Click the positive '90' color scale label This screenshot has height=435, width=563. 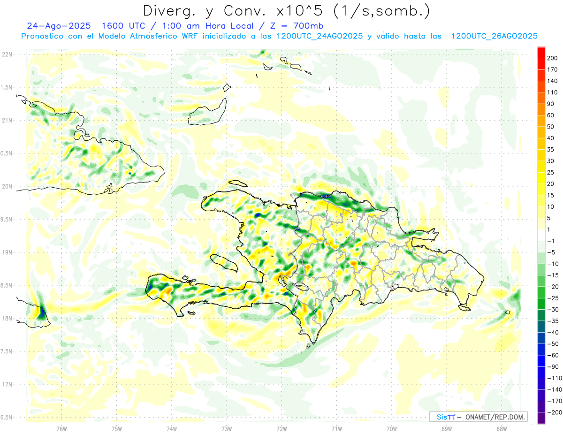[551, 104]
